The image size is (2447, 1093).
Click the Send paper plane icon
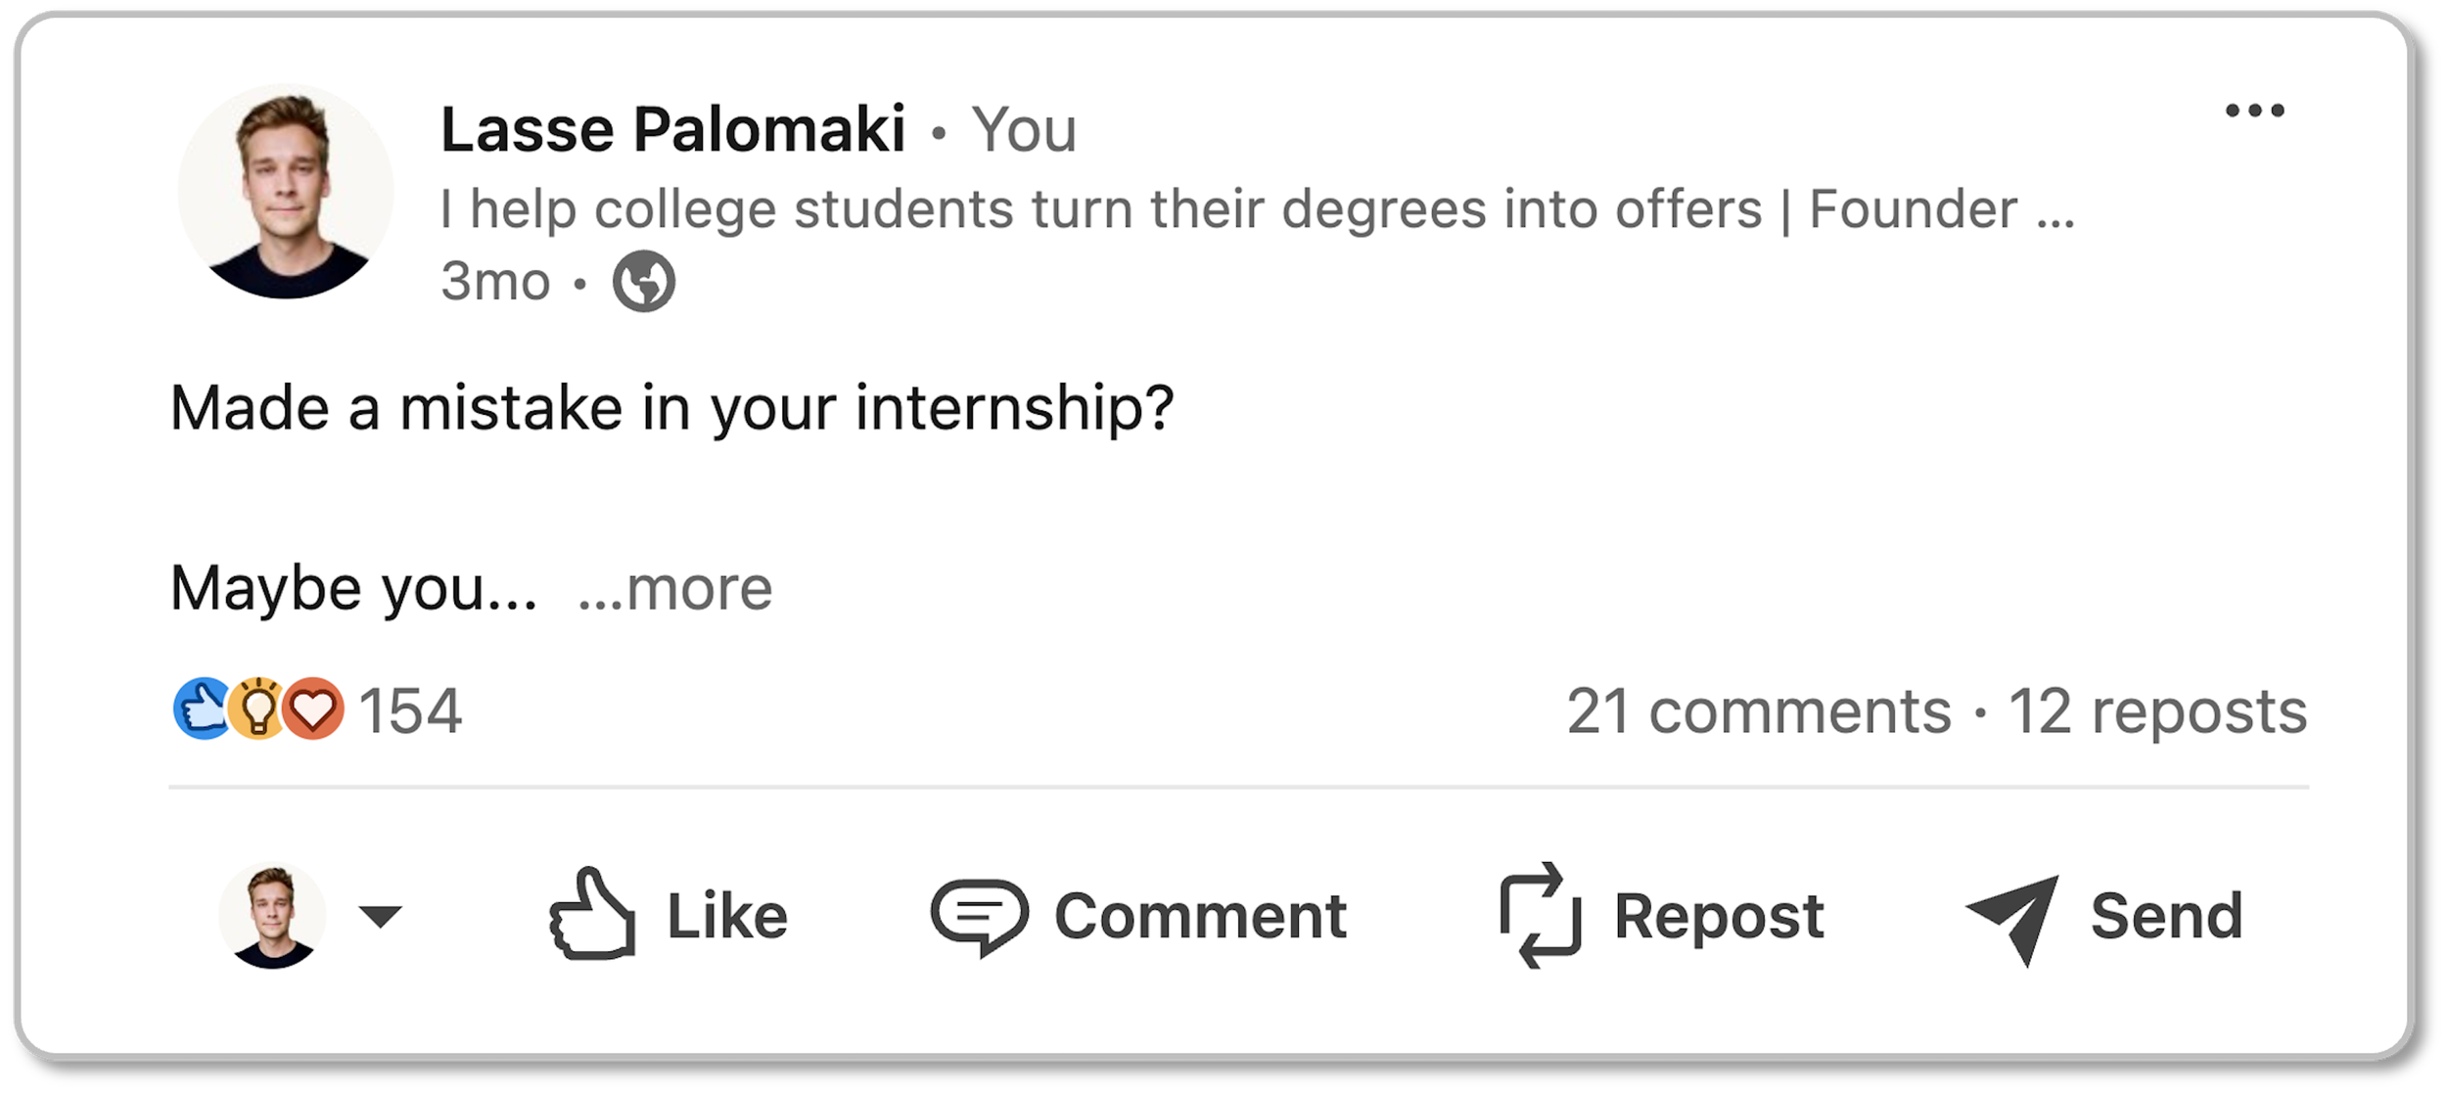(2012, 917)
